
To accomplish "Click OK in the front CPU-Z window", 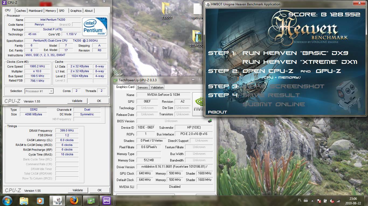I will point(99,101).
